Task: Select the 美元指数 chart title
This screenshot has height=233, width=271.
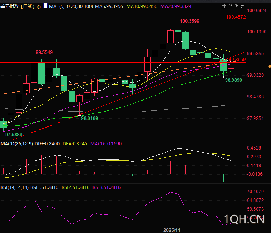Action: click(x=9, y=6)
